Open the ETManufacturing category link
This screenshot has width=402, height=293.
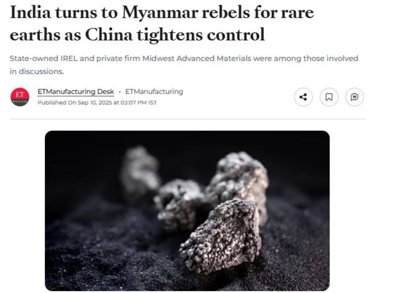click(x=154, y=92)
